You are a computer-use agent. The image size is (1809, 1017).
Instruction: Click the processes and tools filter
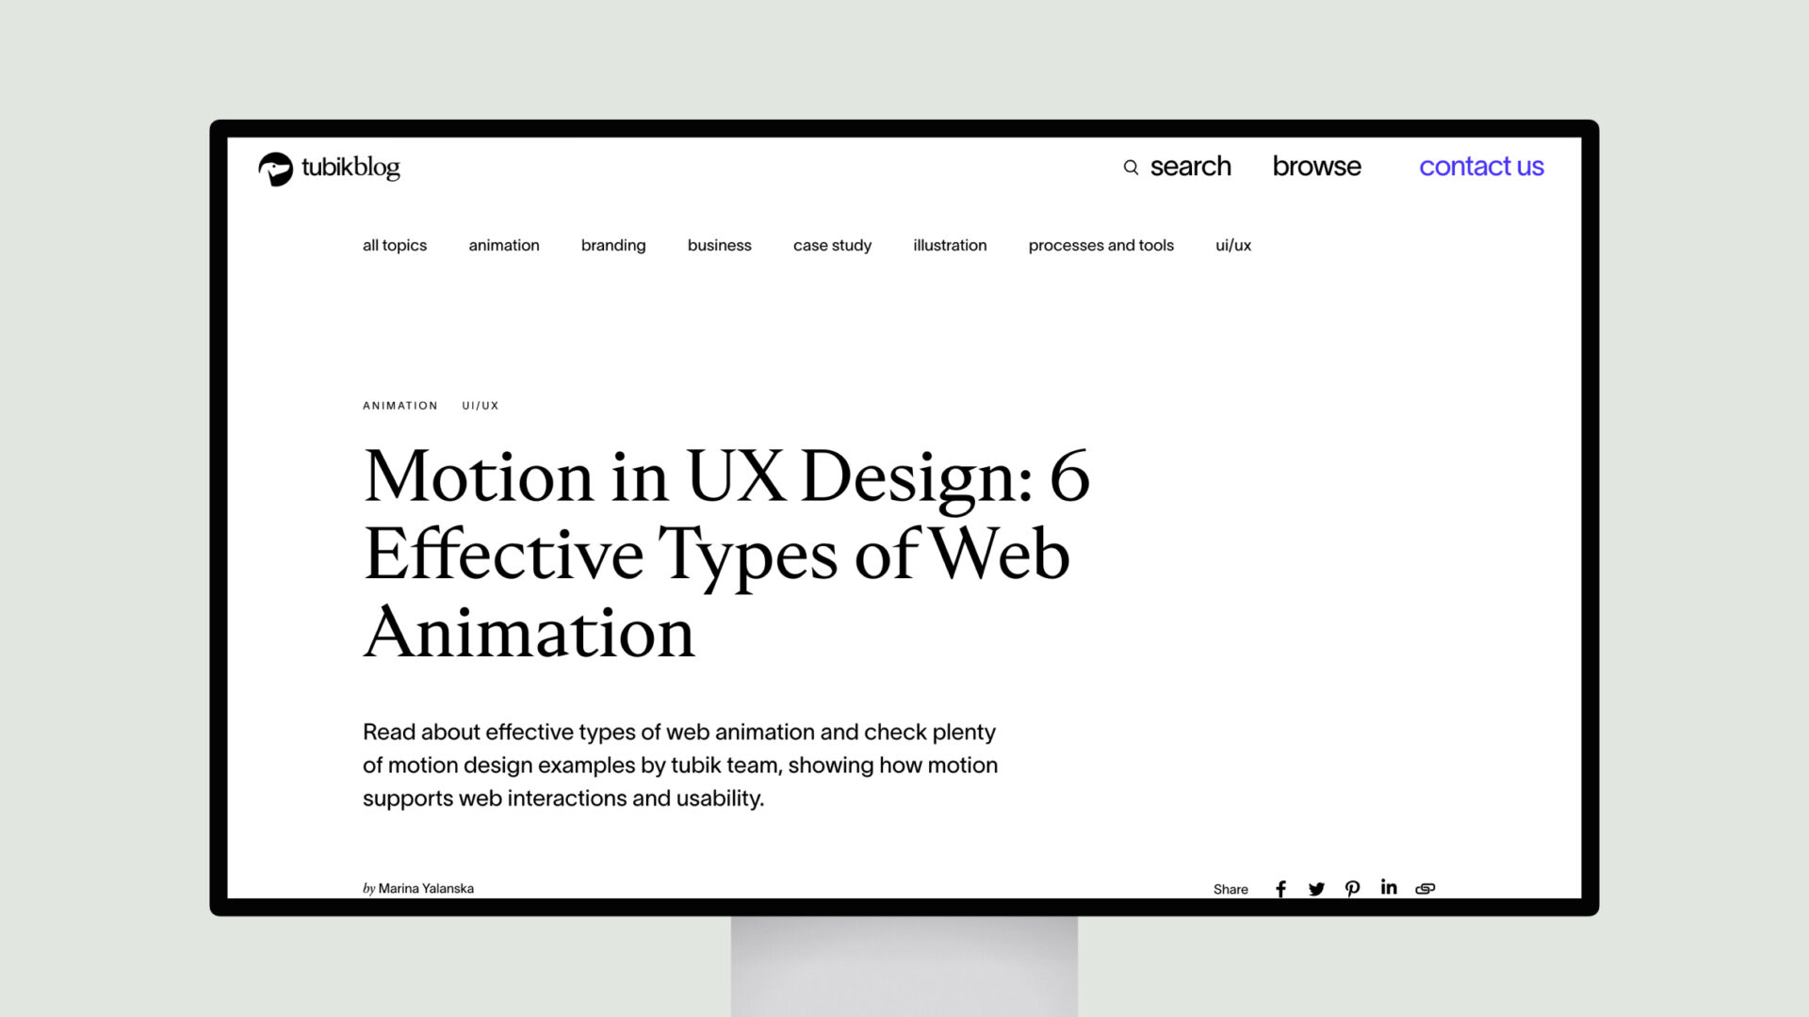[x=1100, y=245]
